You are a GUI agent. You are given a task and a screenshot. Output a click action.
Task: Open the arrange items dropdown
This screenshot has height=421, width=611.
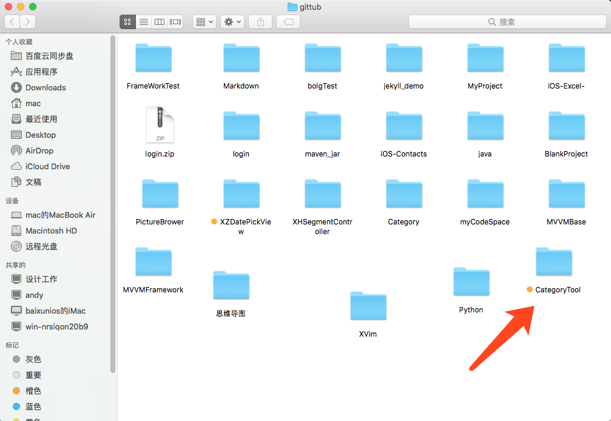point(204,22)
